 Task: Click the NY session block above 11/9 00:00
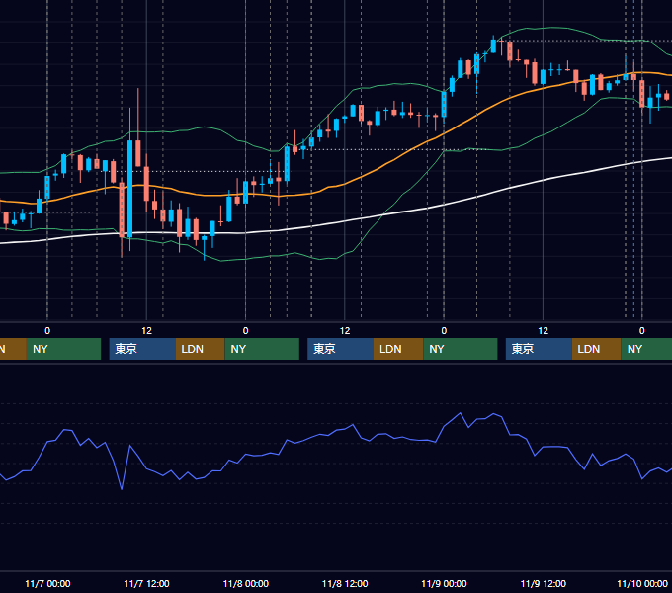coord(461,349)
